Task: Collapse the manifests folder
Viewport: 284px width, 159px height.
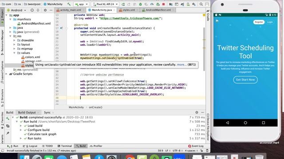Action: tap(11, 19)
